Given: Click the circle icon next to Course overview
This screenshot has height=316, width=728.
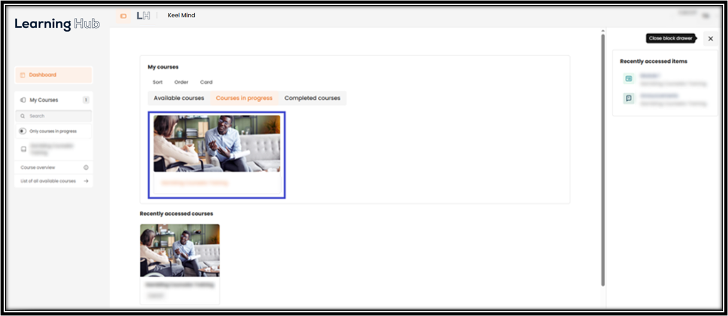Looking at the screenshot, I should click(x=86, y=168).
